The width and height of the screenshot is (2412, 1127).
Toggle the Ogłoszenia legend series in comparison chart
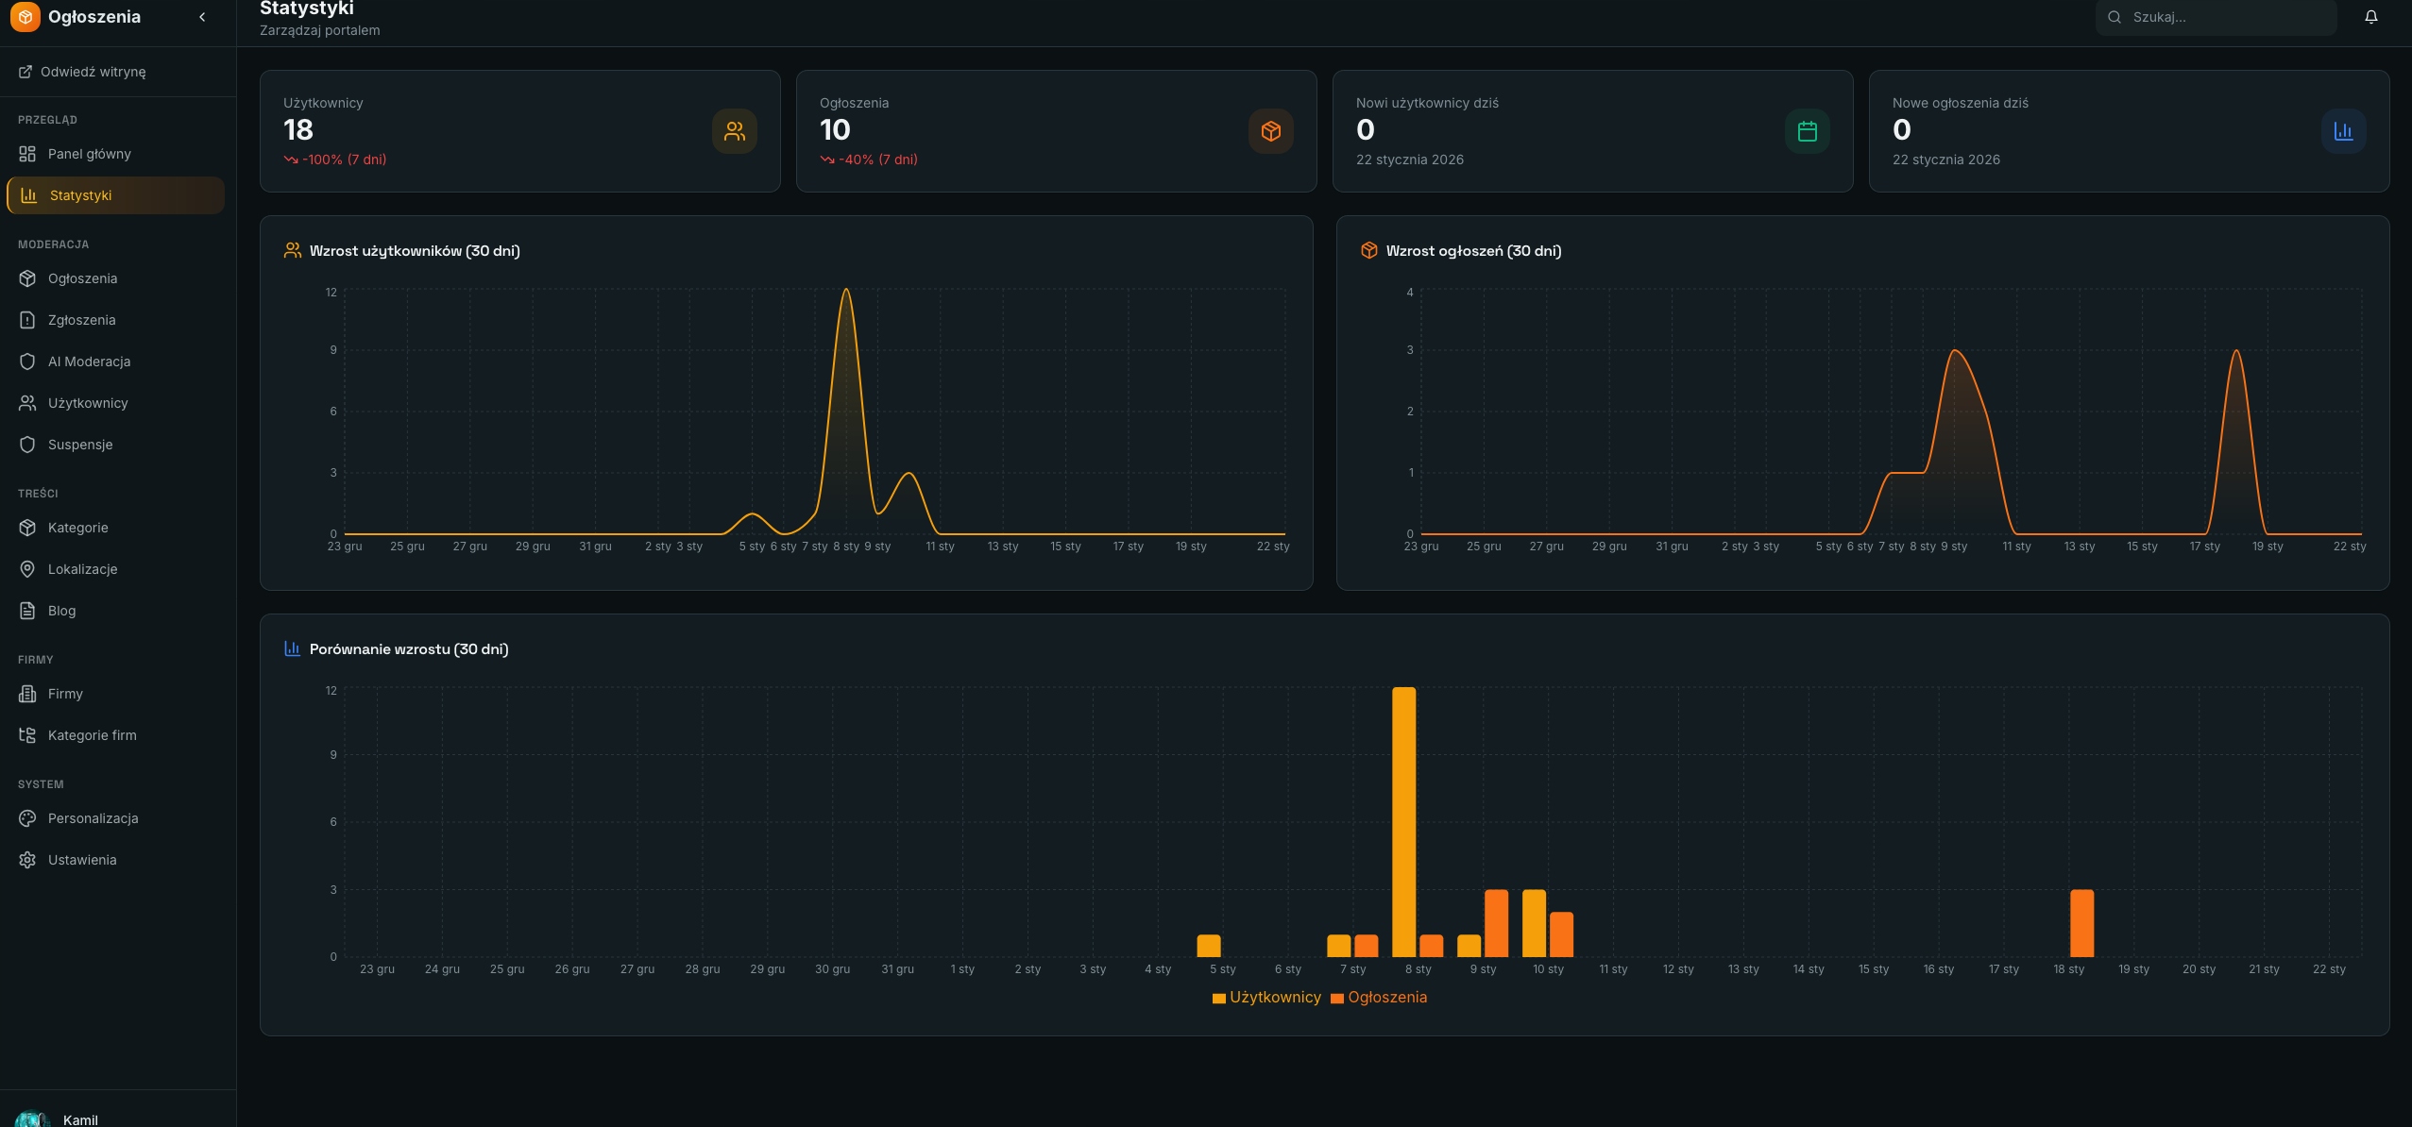(1379, 998)
